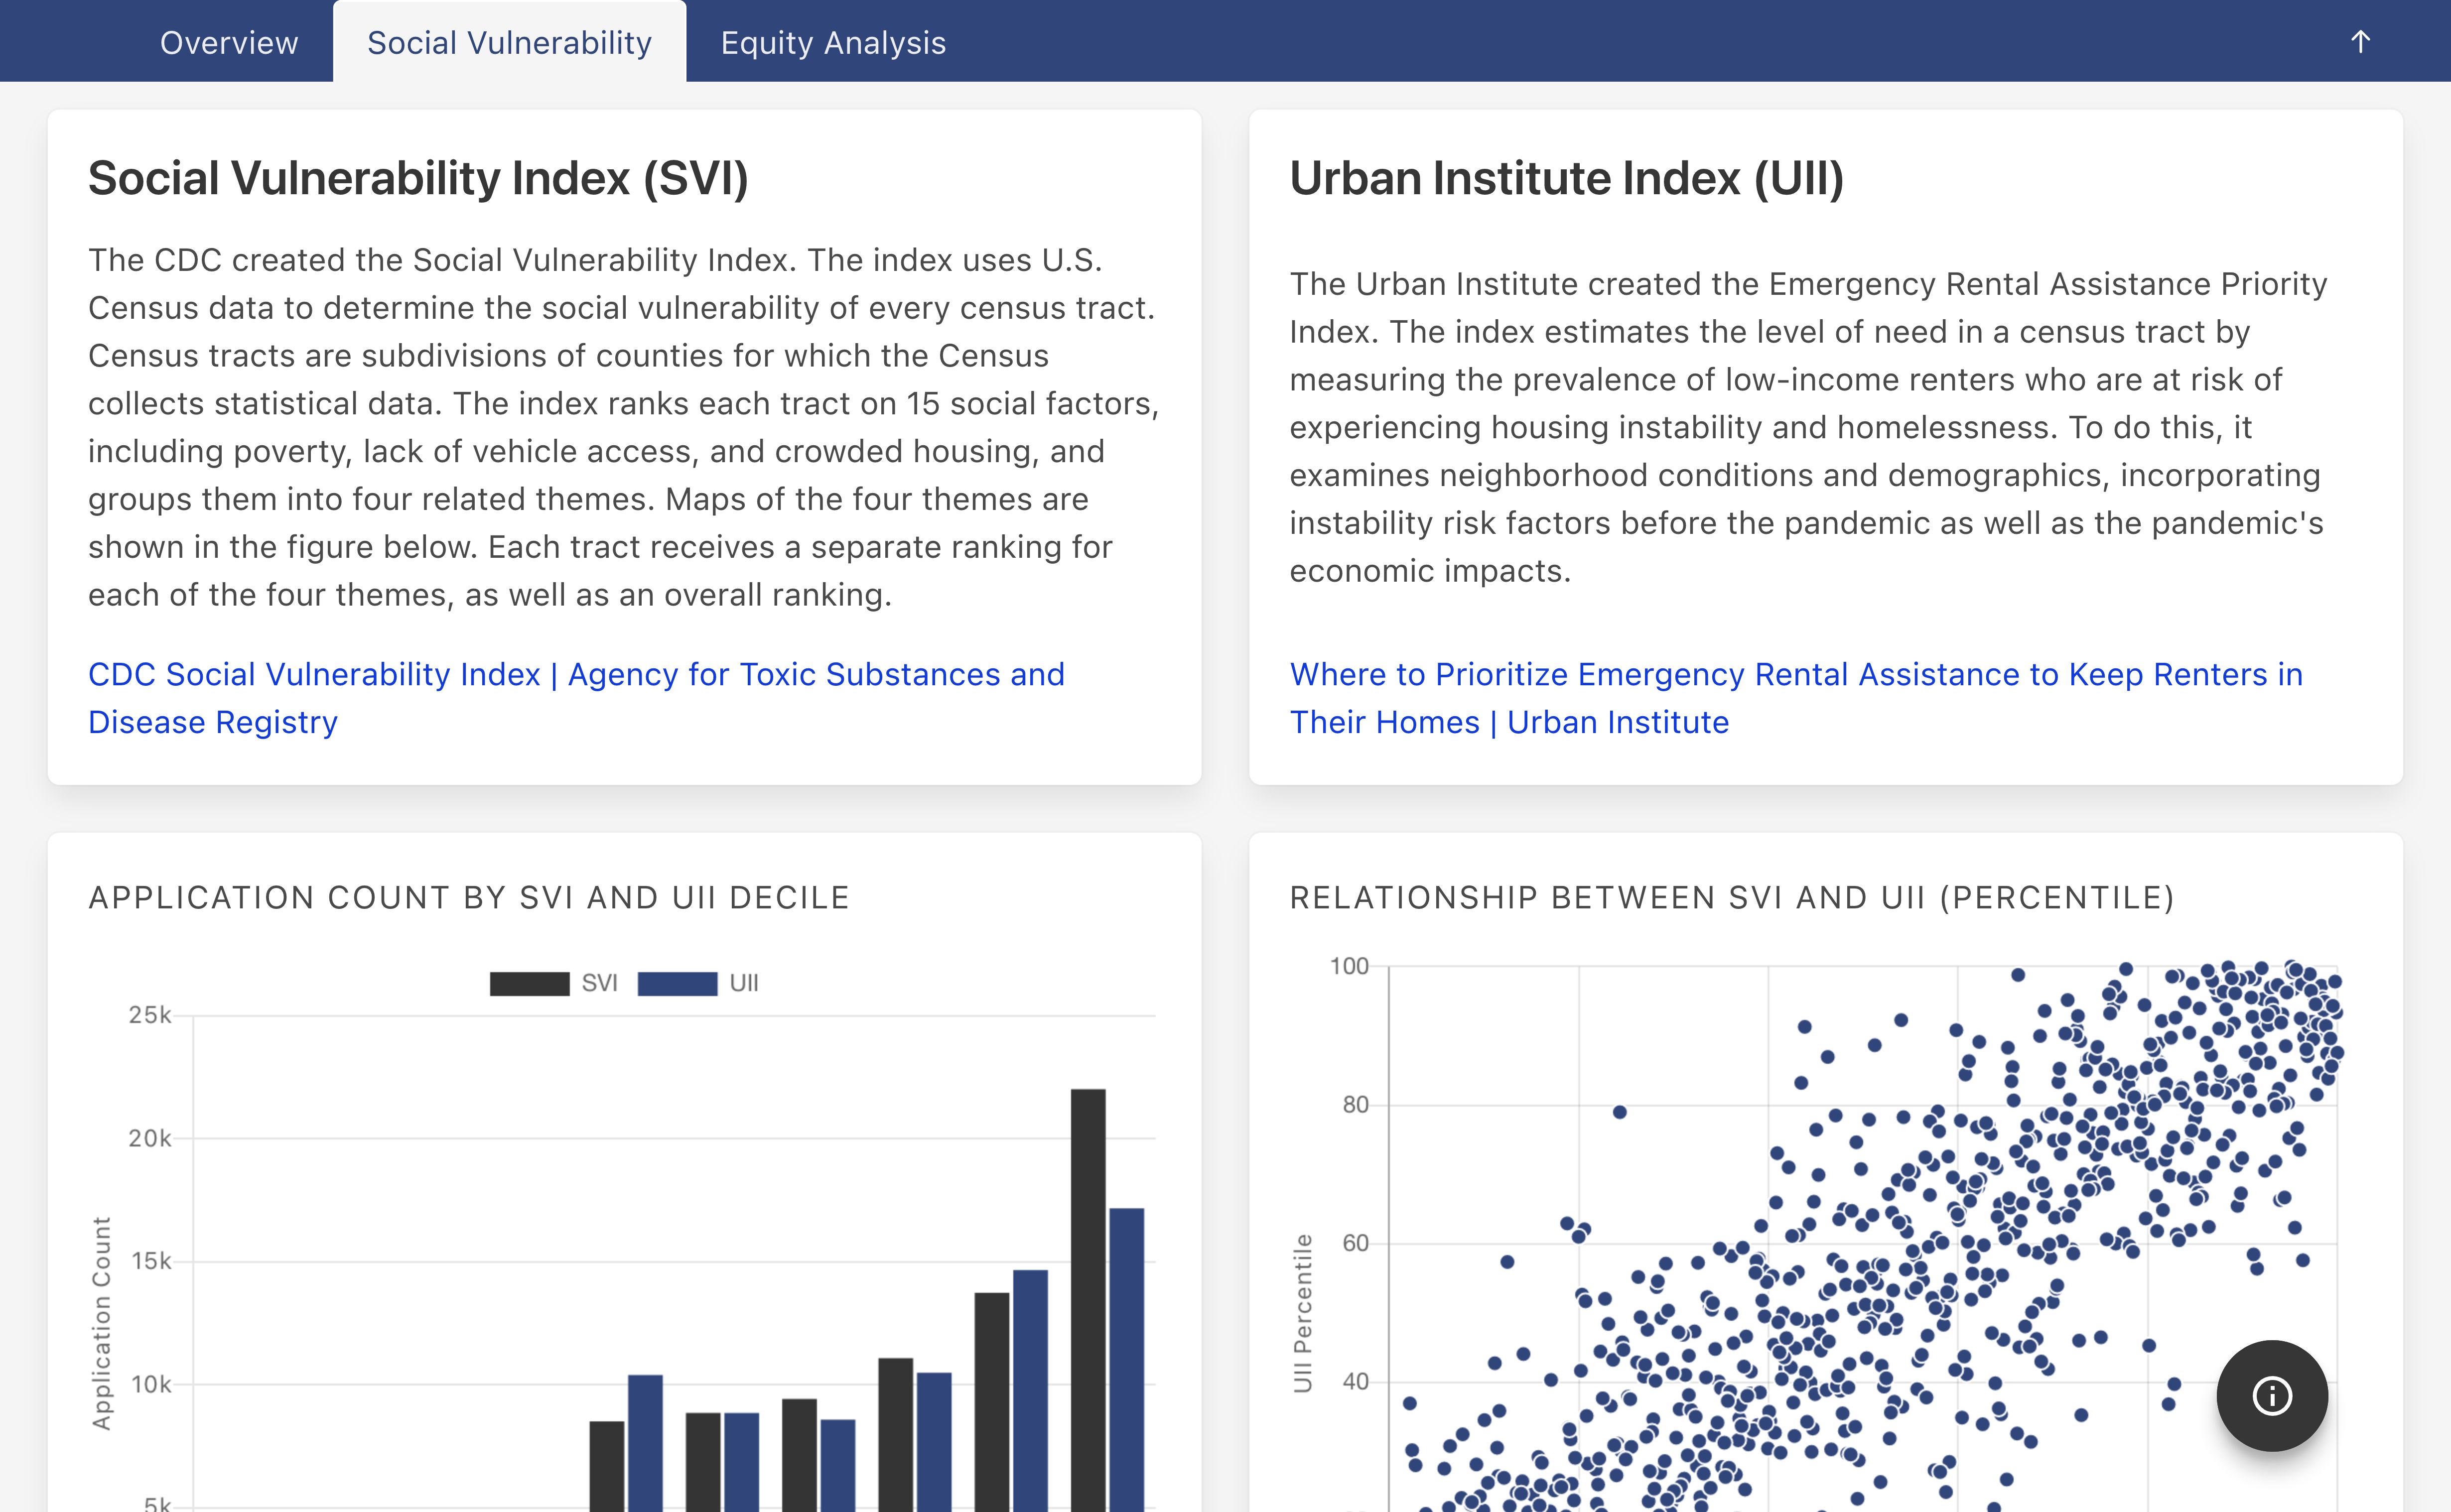The width and height of the screenshot is (2451, 1512).
Task: Toggle the SVI series via its legend label
Action: (x=599, y=983)
